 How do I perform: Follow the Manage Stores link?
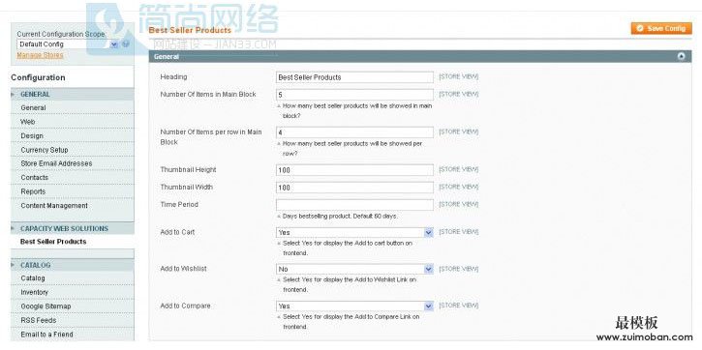tap(40, 55)
